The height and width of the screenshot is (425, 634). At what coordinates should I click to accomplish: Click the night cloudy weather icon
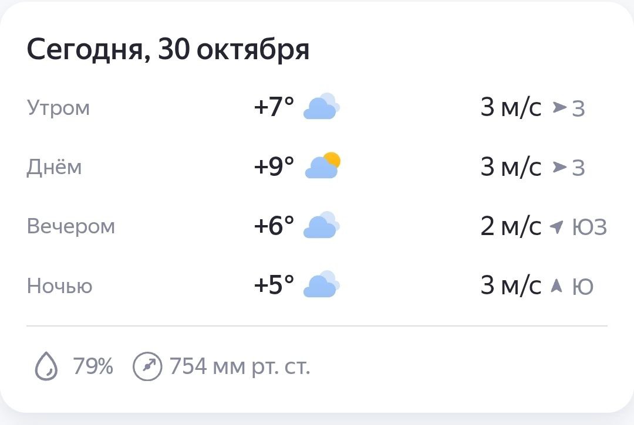[321, 285]
